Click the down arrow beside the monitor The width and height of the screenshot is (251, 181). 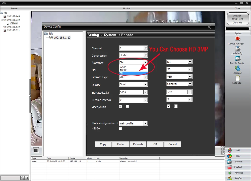tap(223, 153)
